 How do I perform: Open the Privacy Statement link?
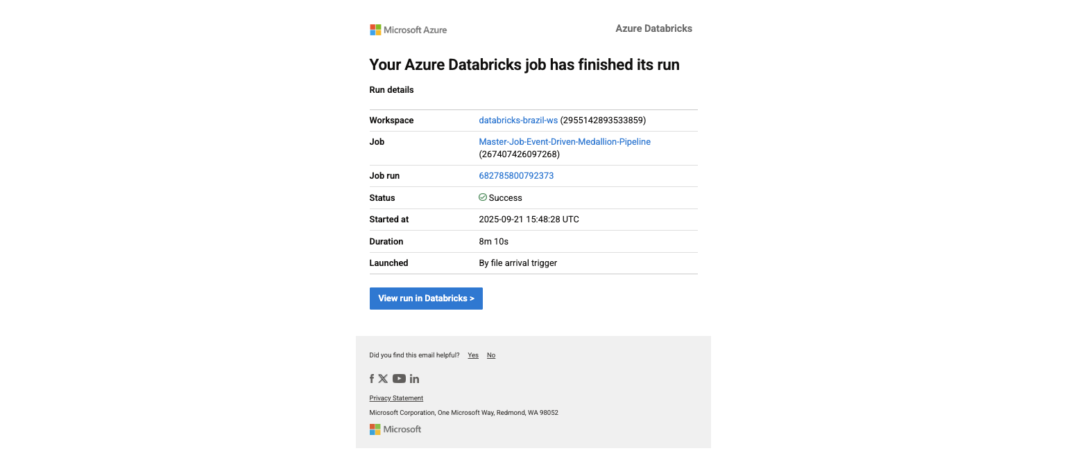[x=396, y=398]
